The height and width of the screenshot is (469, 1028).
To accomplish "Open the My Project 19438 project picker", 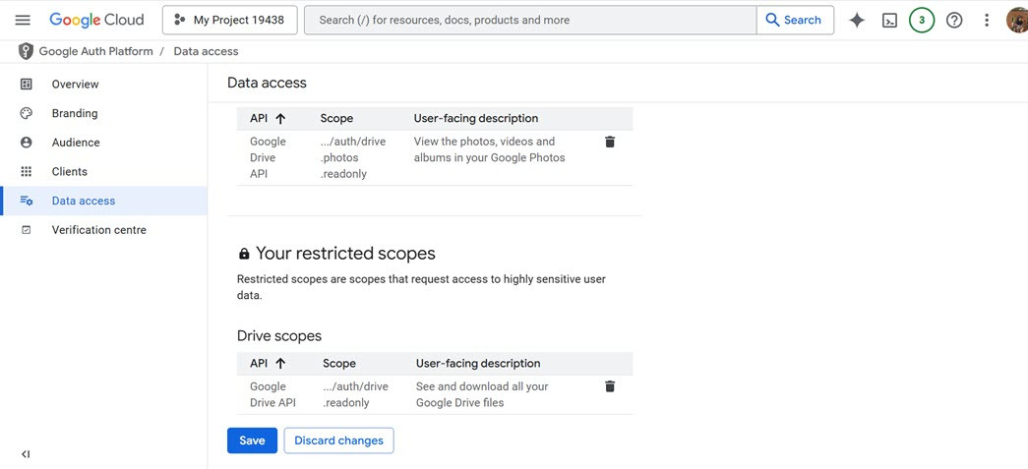I will click(x=229, y=20).
